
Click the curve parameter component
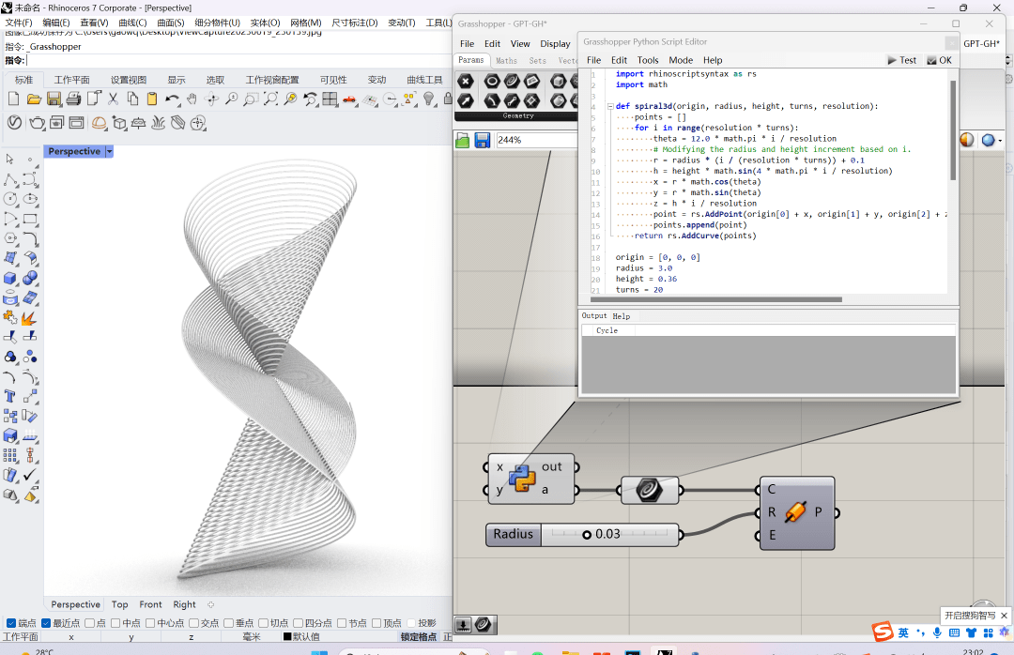click(649, 490)
